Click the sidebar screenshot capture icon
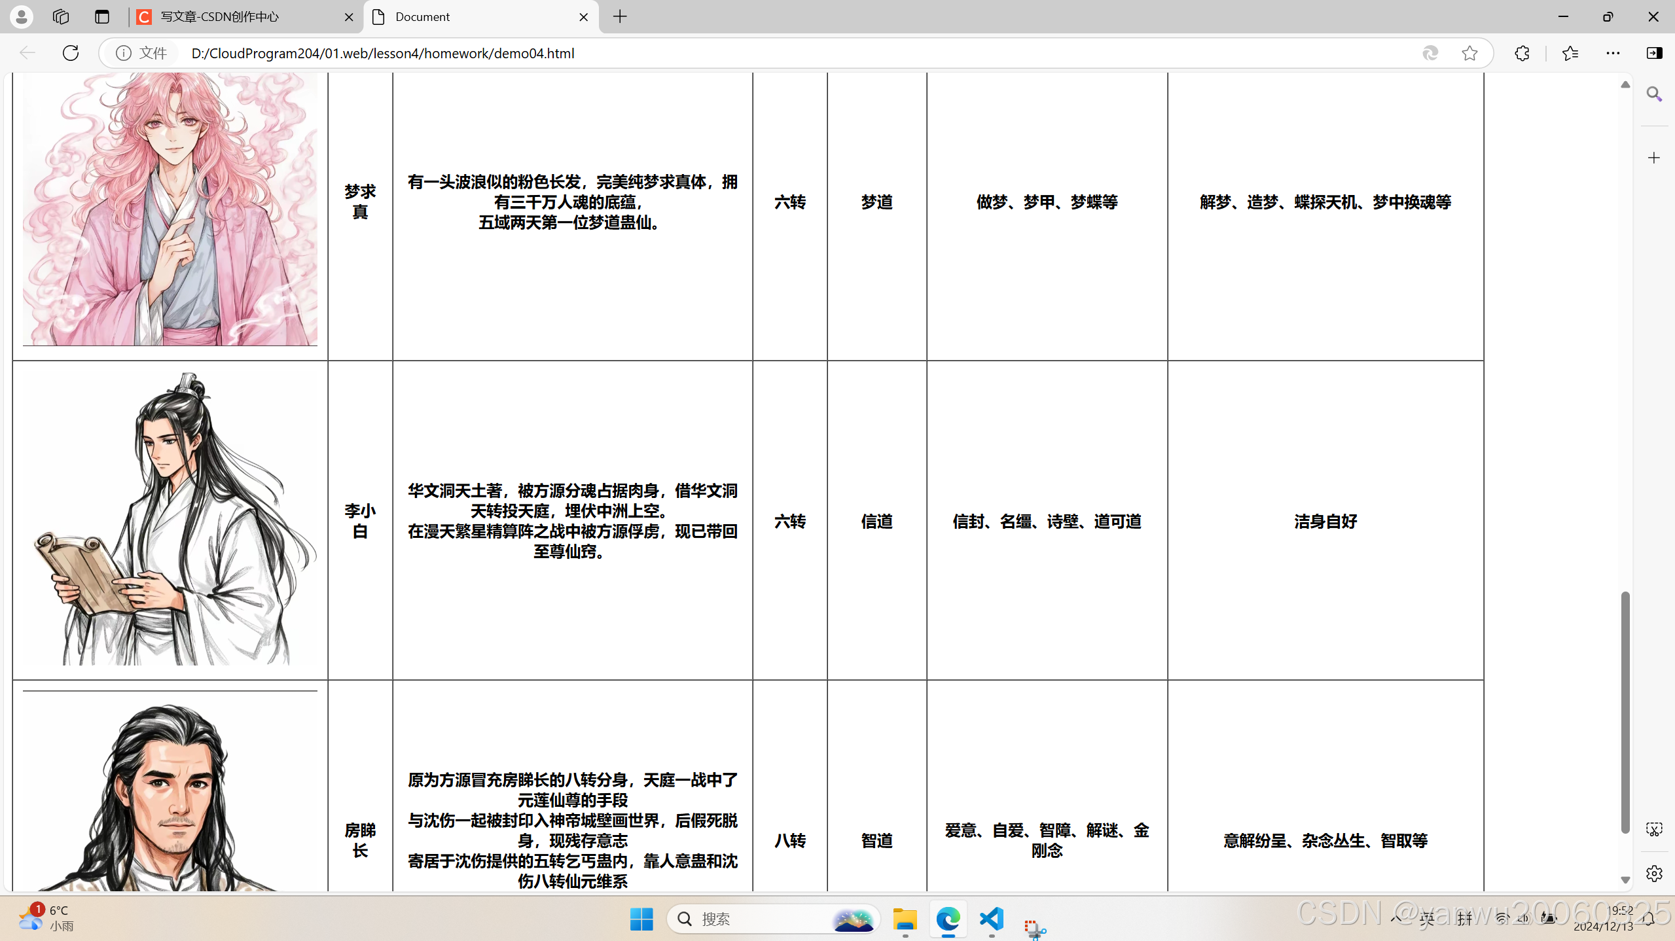 tap(1654, 830)
